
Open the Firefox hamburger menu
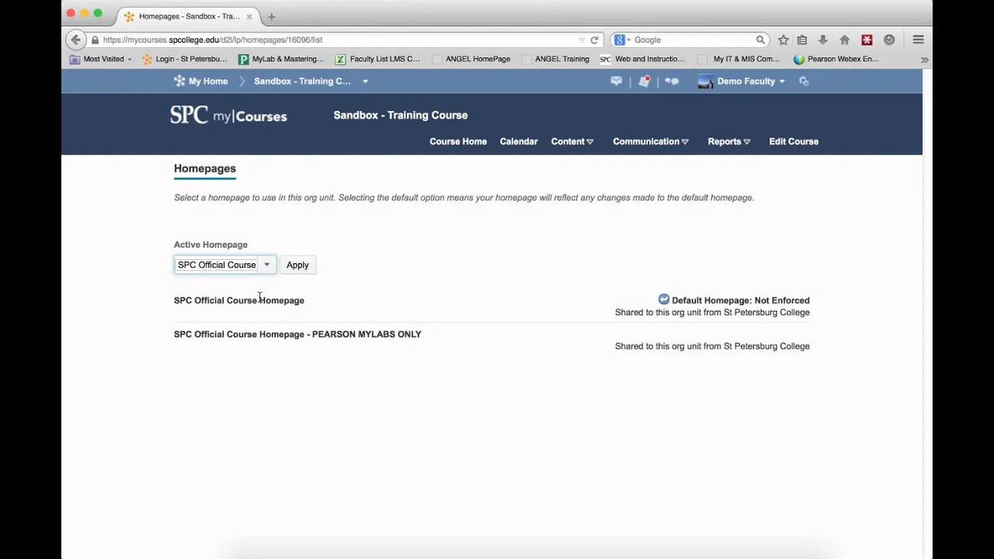pos(918,40)
